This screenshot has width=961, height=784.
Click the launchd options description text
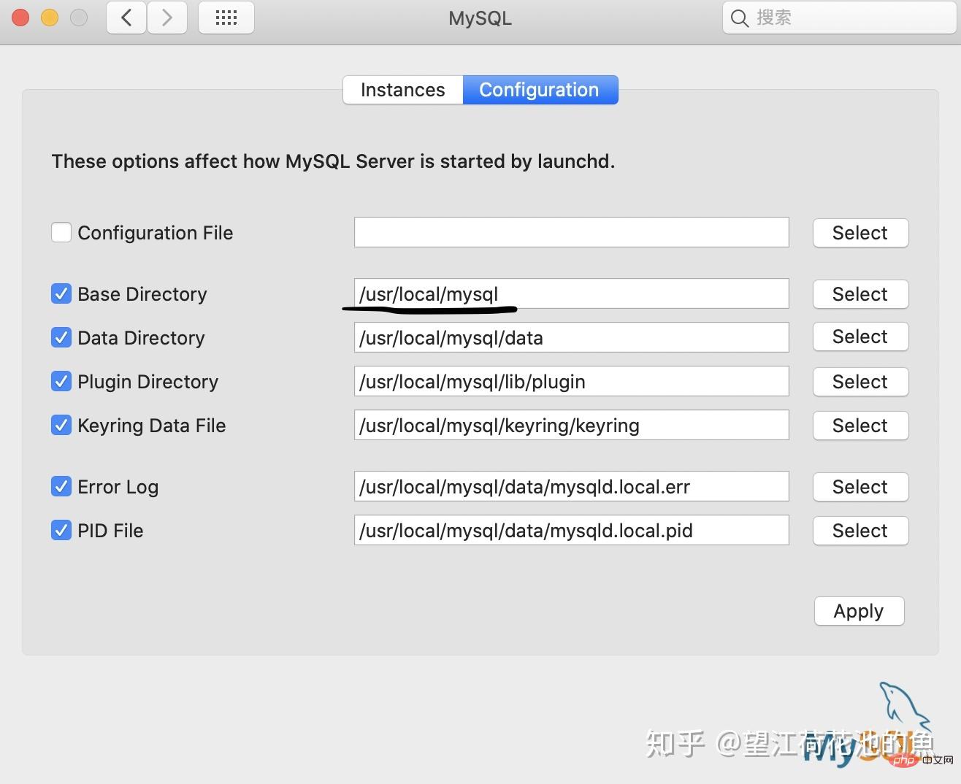point(333,161)
